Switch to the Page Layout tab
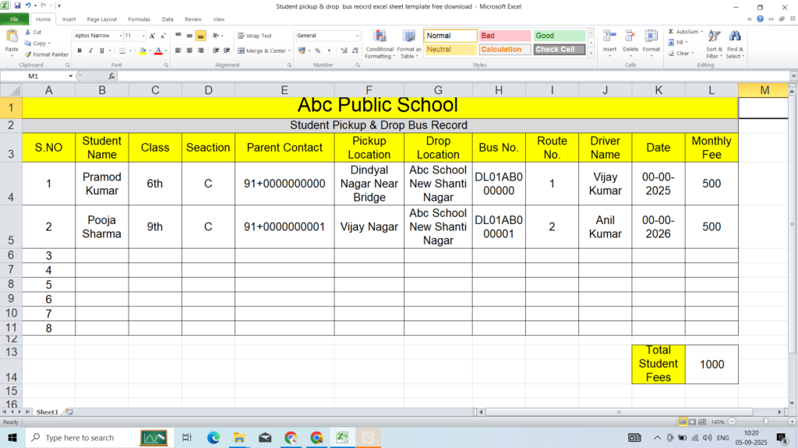 pos(102,19)
